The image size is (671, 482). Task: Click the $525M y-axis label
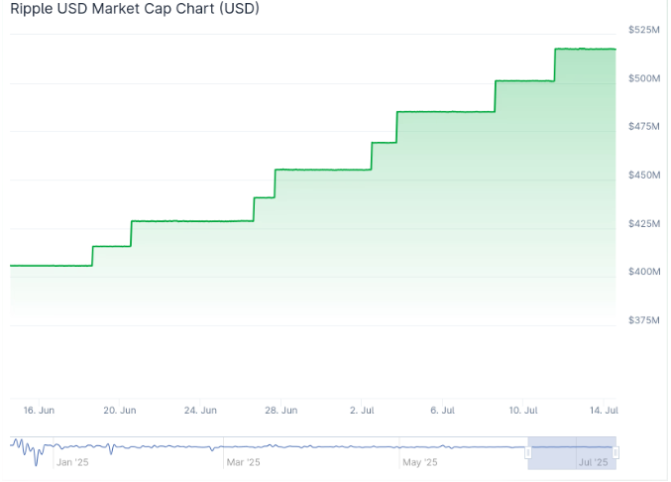(x=644, y=30)
